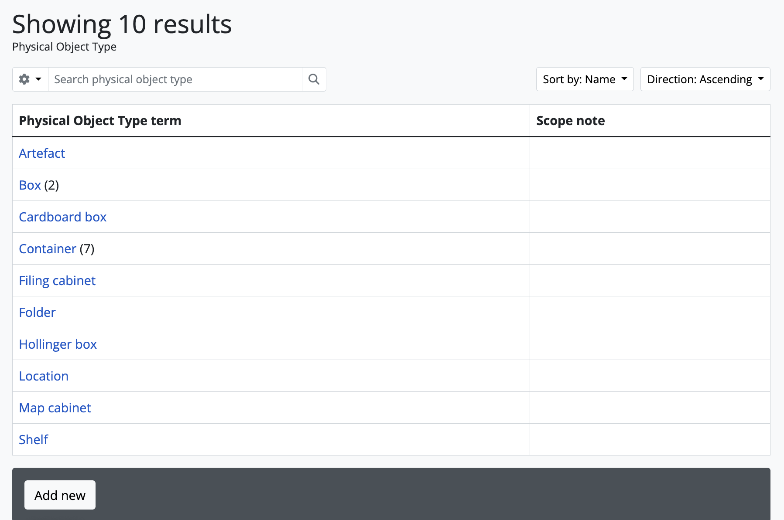Viewport: 784px width, 520px height.
Task: Follow the Cardboard box link
Action: pyautogui.click(x=63, y=217)
